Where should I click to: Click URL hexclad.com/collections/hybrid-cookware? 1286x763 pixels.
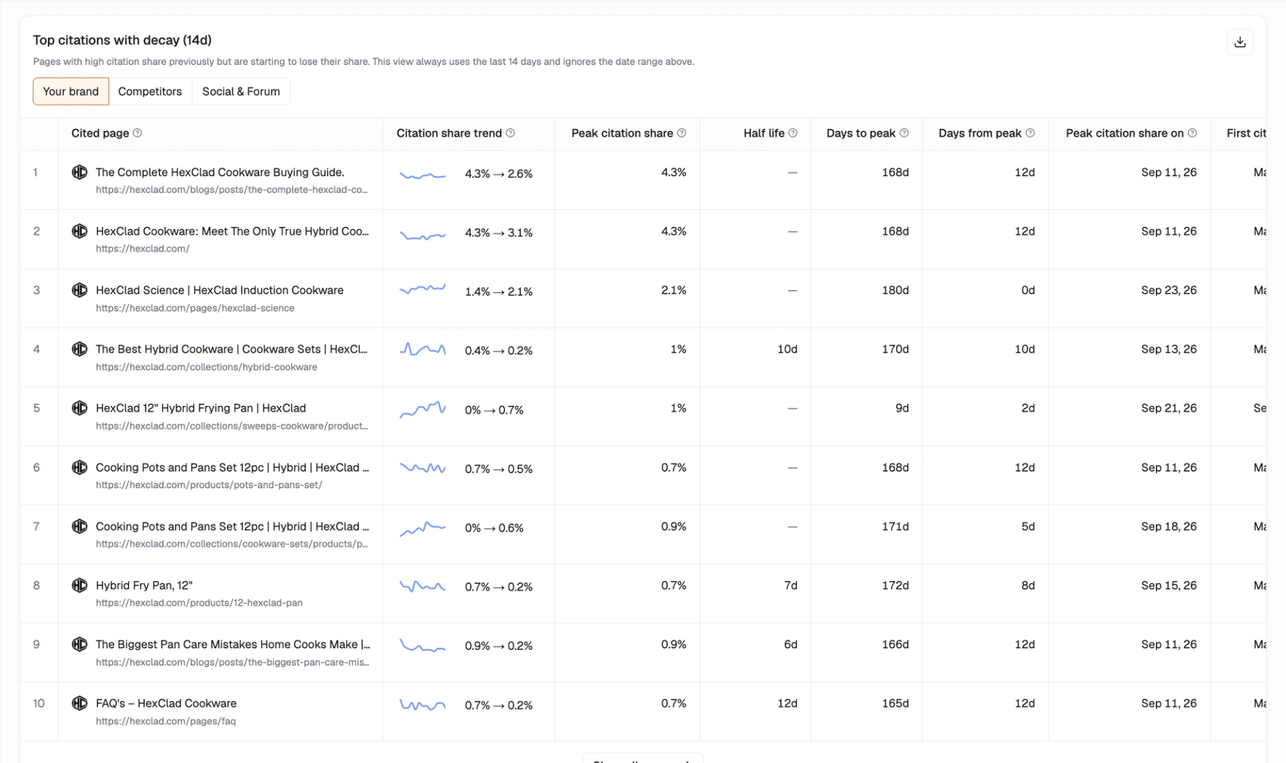(x=206, y=367)
